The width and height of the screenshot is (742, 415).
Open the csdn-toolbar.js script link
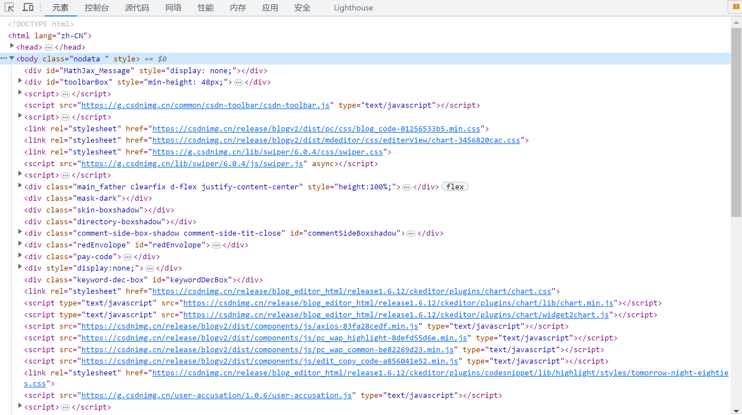[205, 105]
